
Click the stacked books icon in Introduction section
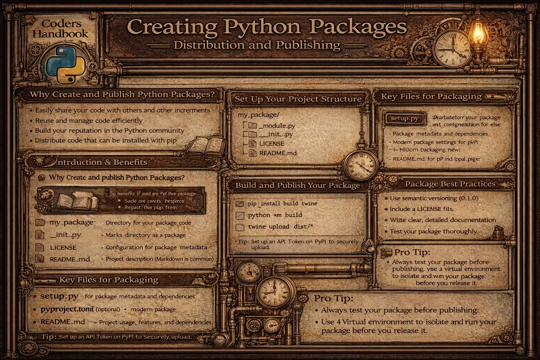pyautogui.click(x=75, y=200)
